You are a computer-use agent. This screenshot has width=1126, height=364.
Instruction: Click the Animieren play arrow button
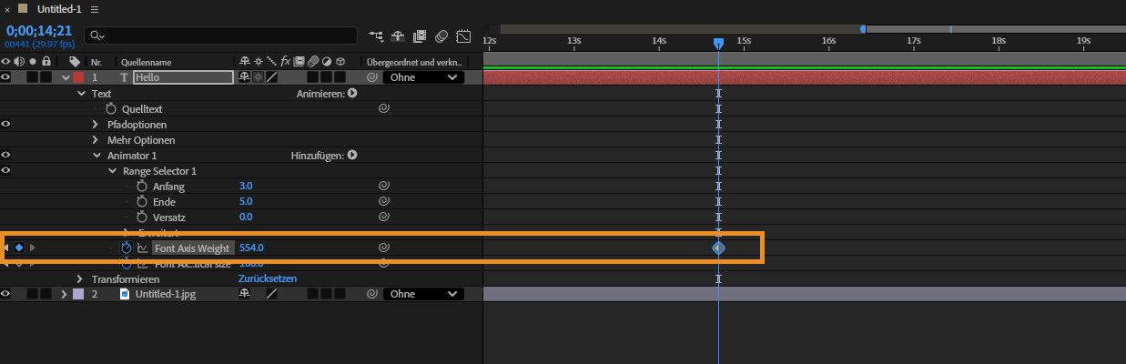(352, 93)
